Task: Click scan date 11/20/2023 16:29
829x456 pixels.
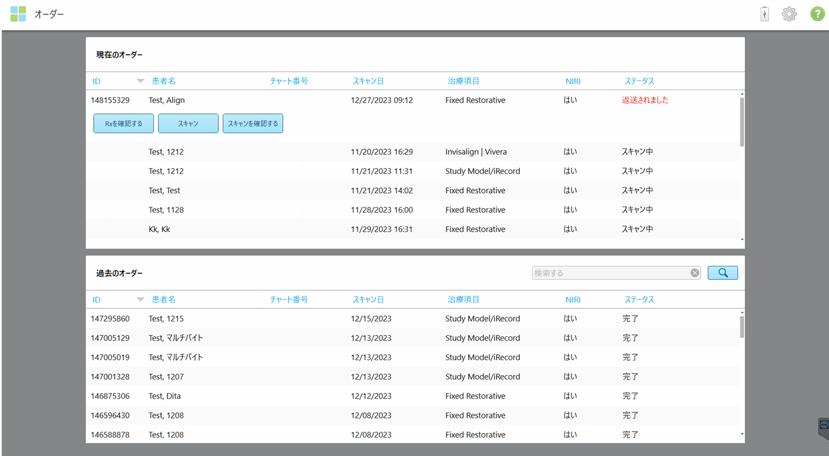Action: tap(382, 151)
